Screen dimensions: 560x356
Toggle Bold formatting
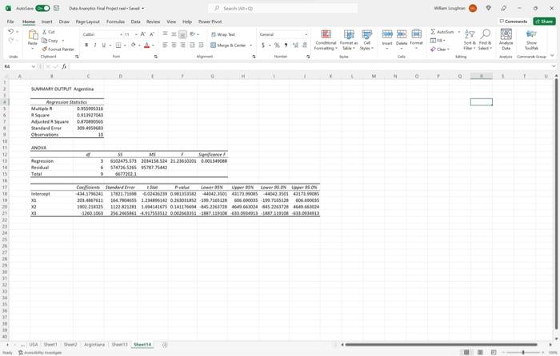click(x=86, y=45)
